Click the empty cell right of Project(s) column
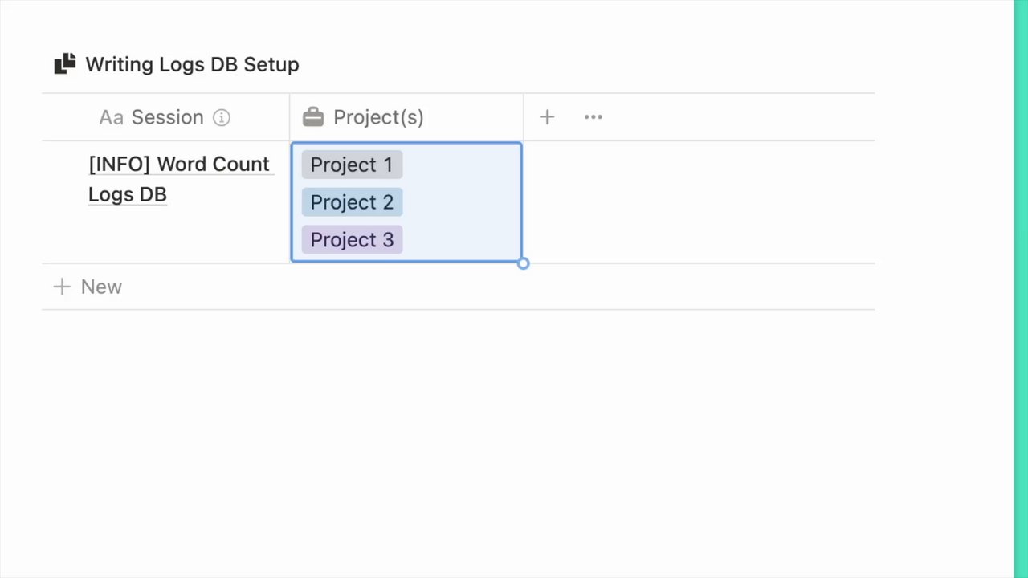Image resolution: width=1028 pixels, height=578 pixels. [697, 202]
